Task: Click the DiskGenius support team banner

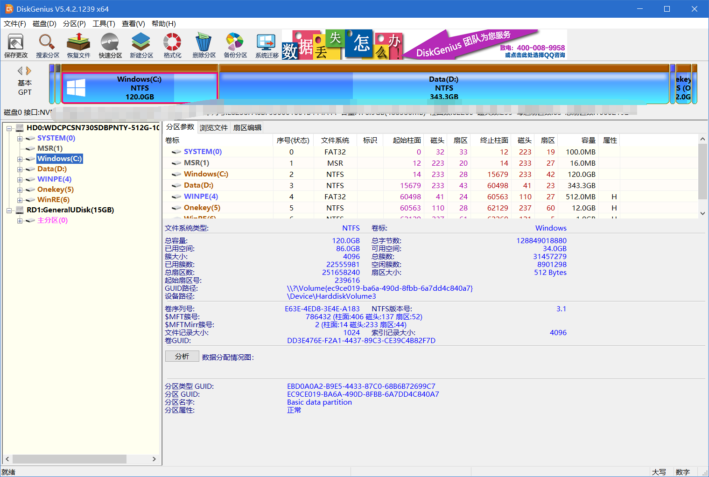Action: click(x=485, y=45)
